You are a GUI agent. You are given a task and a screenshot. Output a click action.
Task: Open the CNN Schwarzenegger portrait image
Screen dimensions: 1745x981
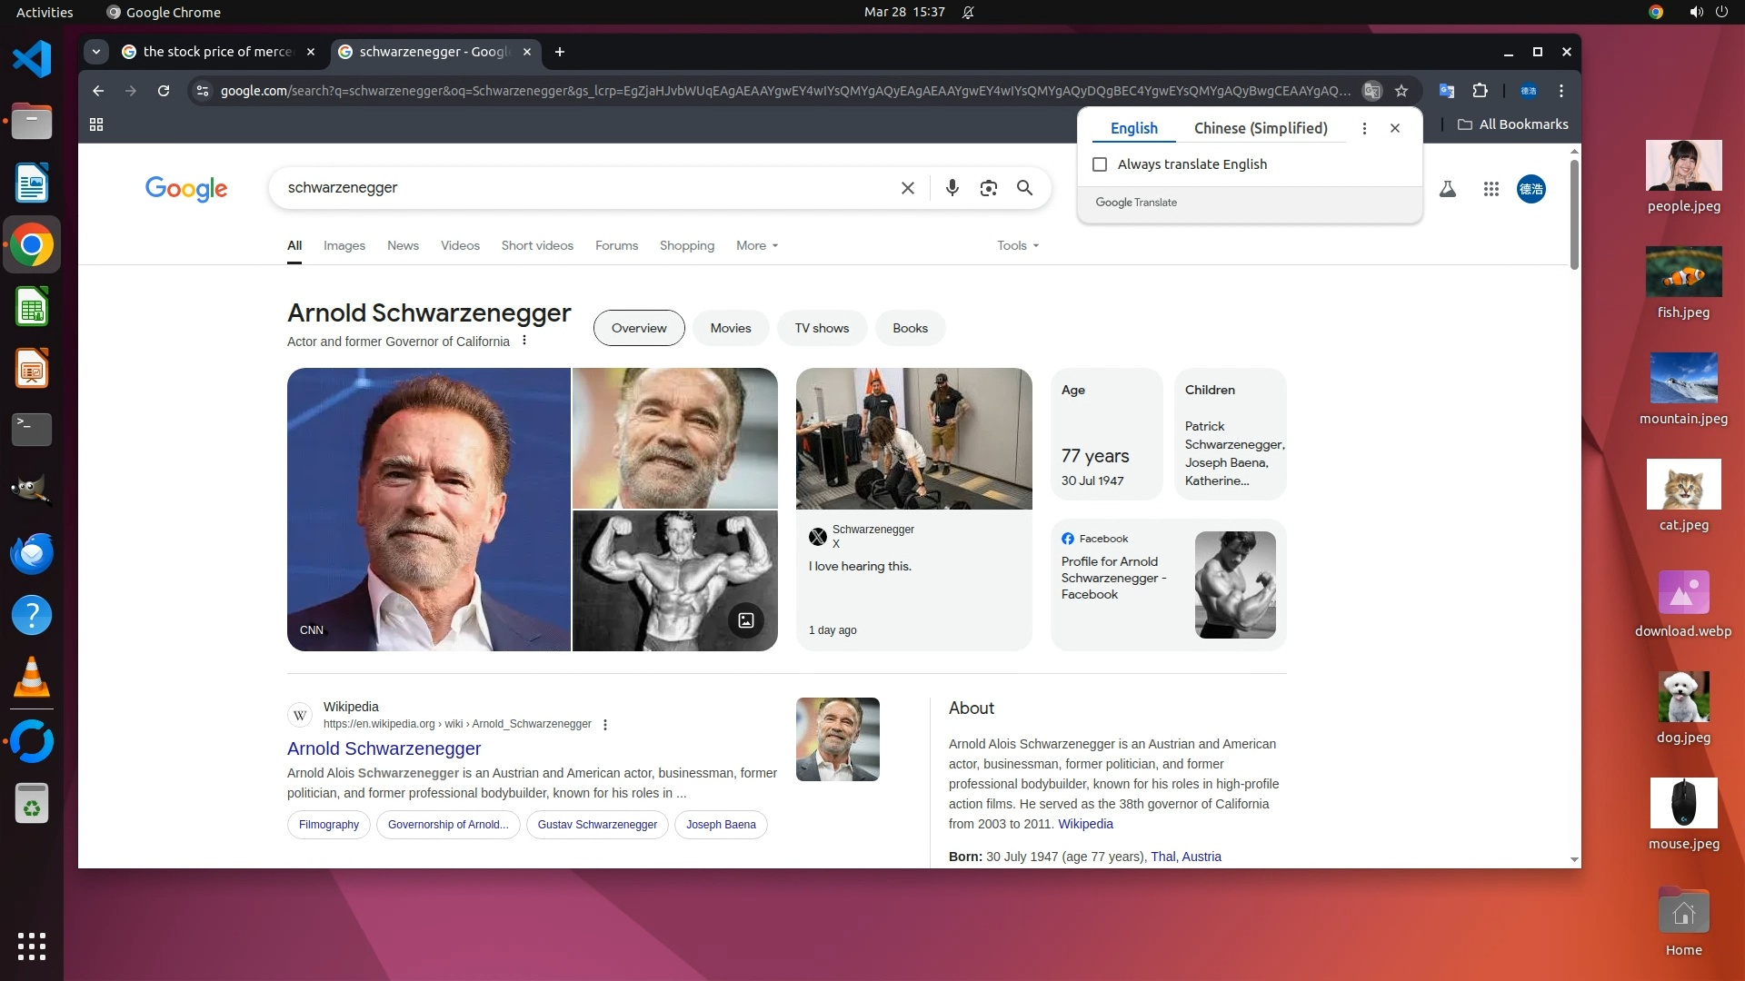[x=428, y=509]
